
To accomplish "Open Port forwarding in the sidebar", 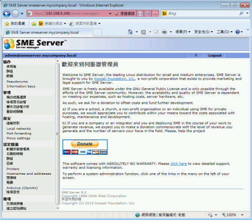I will click(19, 133).
